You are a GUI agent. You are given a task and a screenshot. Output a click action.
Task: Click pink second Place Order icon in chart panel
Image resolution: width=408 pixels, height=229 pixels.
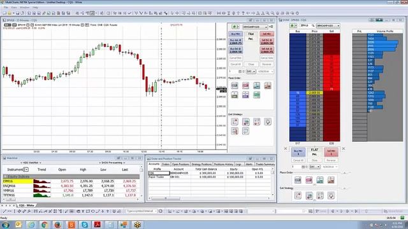point(245,85)
